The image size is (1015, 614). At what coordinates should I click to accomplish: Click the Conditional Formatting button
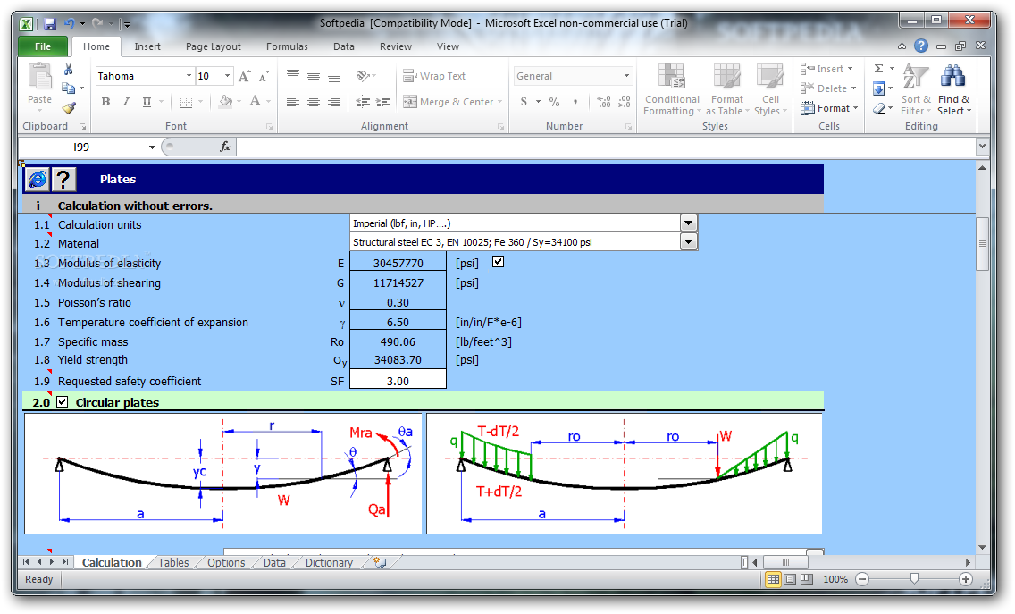[x=672, y=89]
